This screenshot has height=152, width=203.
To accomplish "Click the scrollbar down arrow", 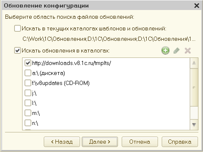I will click(x=194, y=125).
